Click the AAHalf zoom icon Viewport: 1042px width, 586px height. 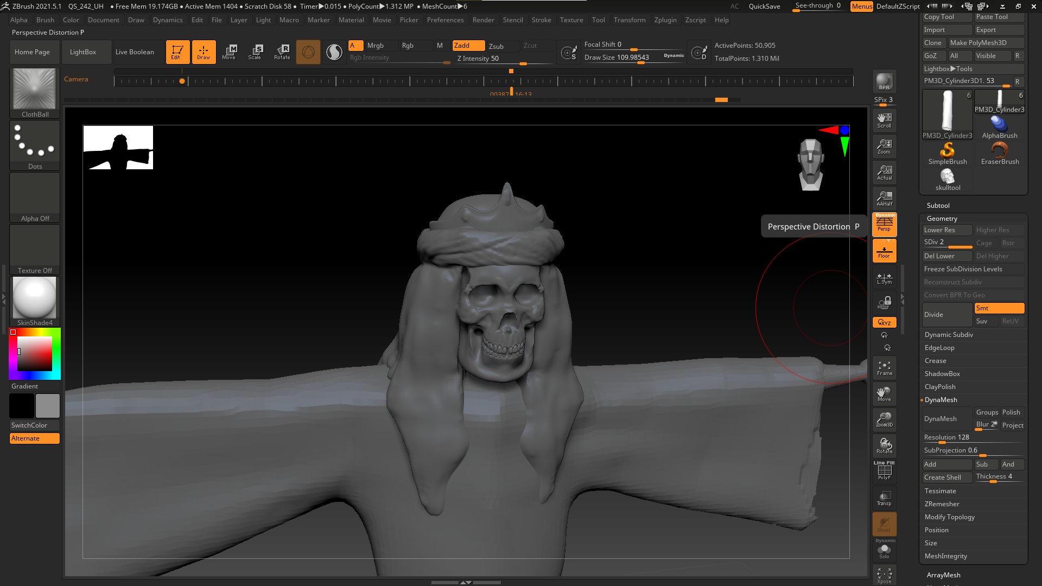(884, 199)
